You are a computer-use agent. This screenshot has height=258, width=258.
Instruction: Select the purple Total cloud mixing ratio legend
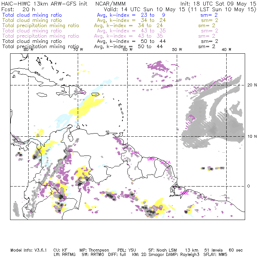[32, 31]
